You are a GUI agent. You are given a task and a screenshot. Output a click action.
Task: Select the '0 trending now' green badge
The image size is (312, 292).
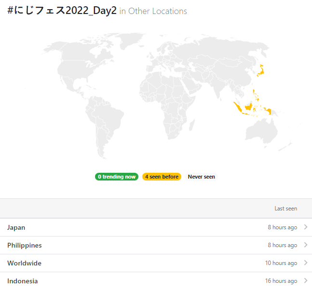pos(117,177)
